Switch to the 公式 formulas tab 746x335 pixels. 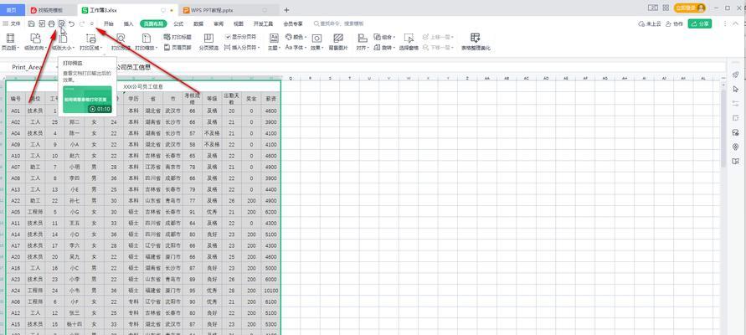pos(178,23)
